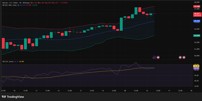Click the C66,327 close value in header
202x101 pixels.
click(55, 3)
